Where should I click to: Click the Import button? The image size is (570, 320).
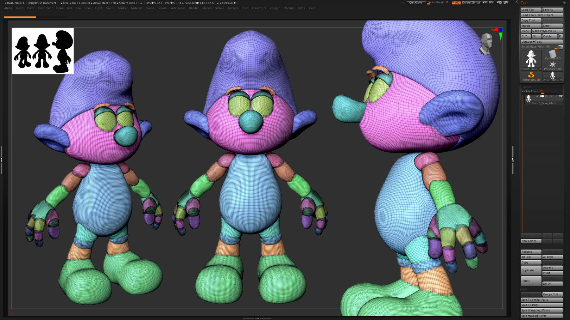tap(531, 26)
